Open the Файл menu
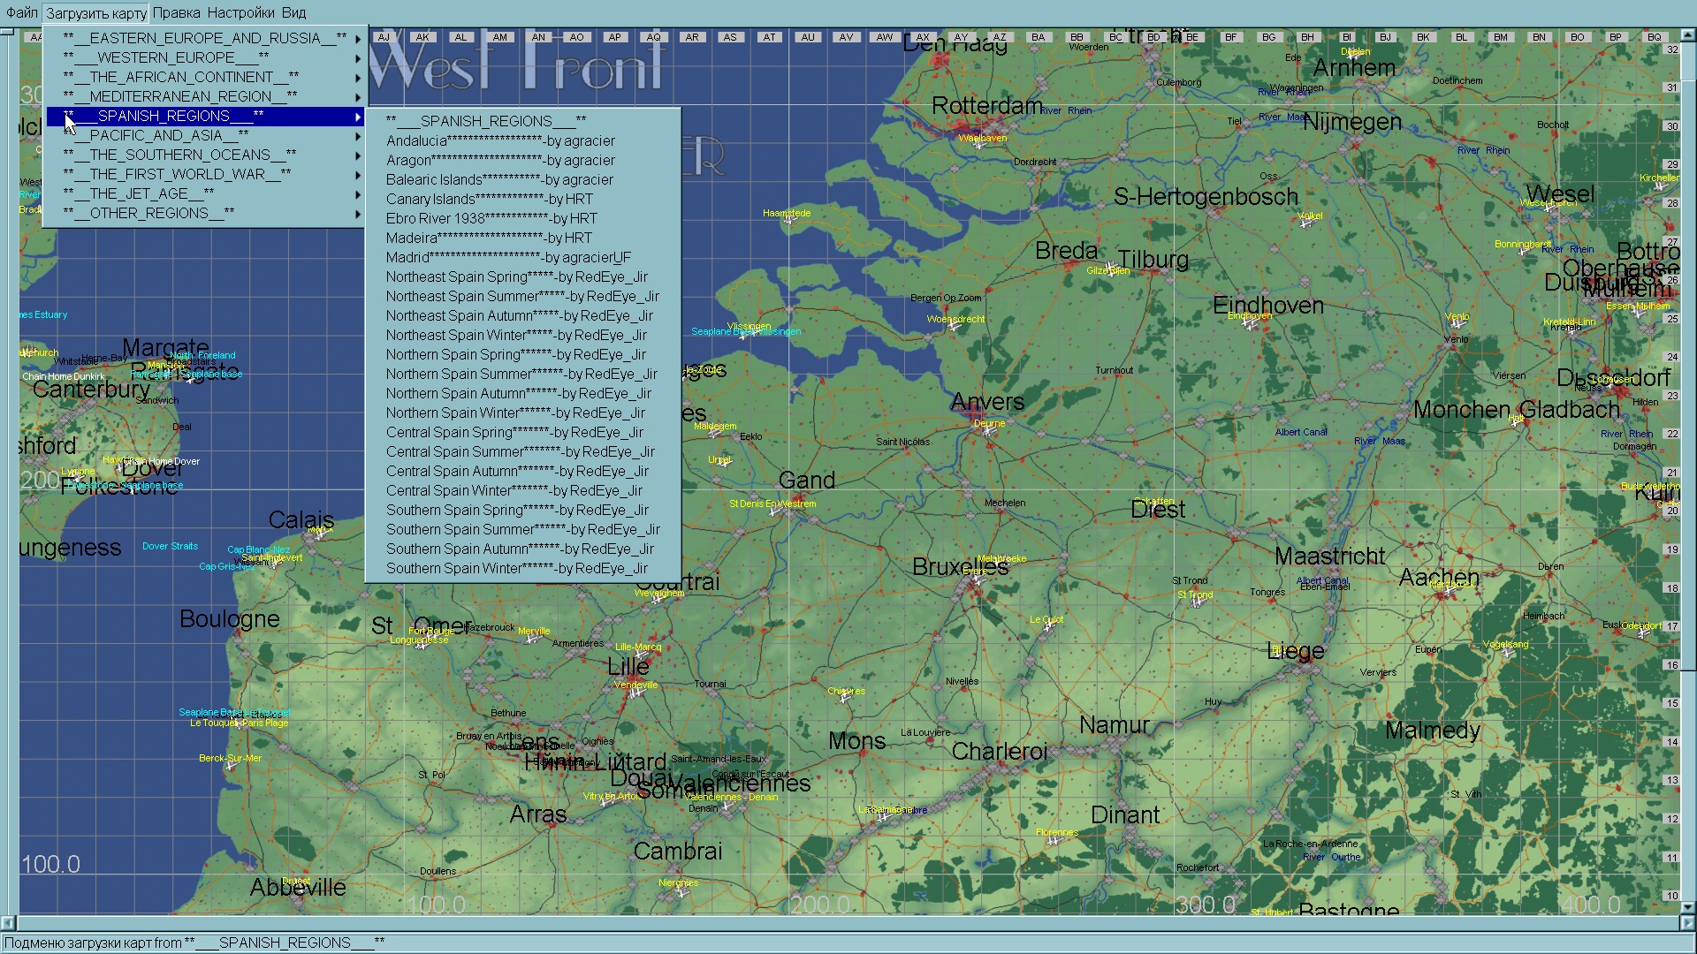 (x=22, y=13)
